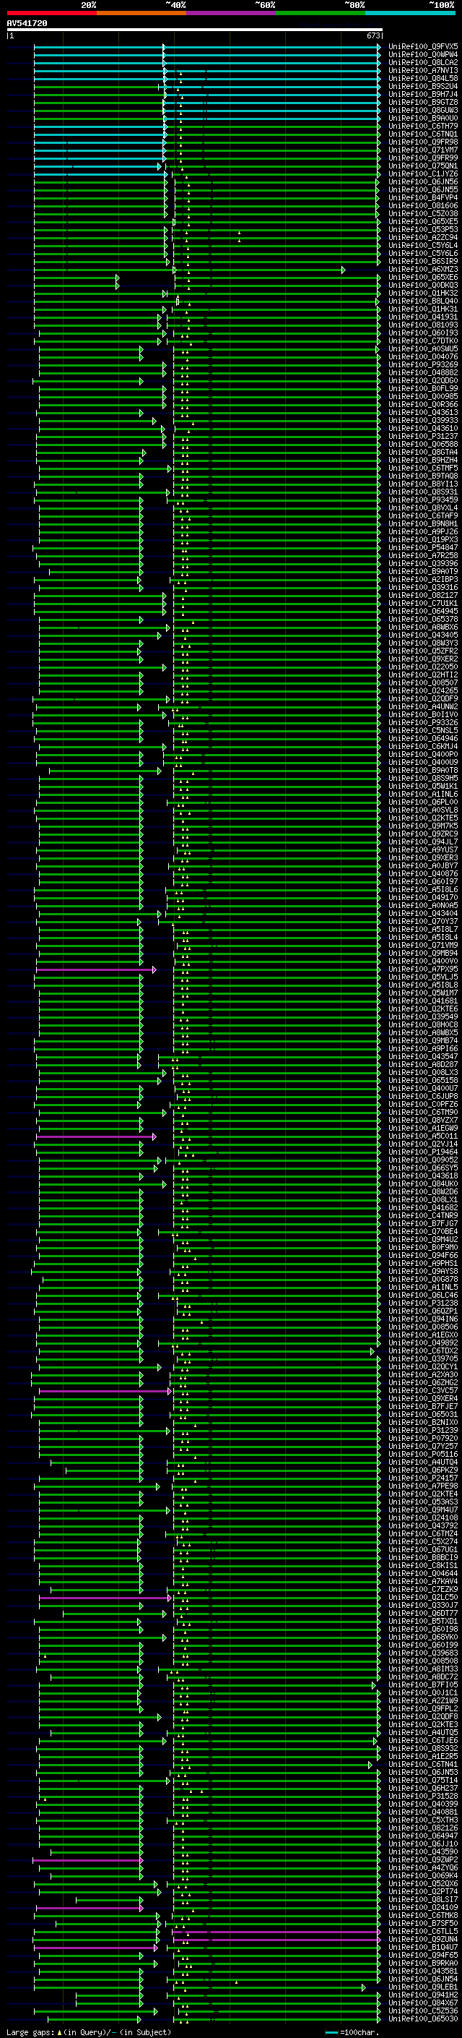Select hit label UniRef100_A7NVI3
This screenshot has height=2038, width=462.
[423, 70]
